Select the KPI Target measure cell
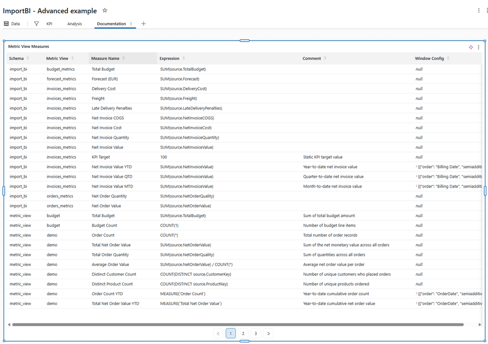The image size is (488, 344). click(101, 157)
